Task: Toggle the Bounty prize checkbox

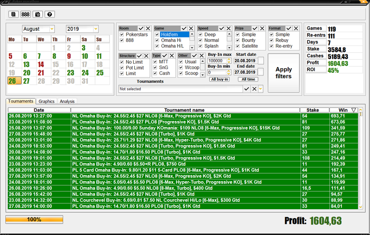Action: tap(238, 40)
